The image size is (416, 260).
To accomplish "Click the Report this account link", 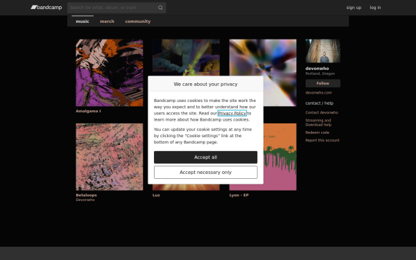I will point(322,140).
